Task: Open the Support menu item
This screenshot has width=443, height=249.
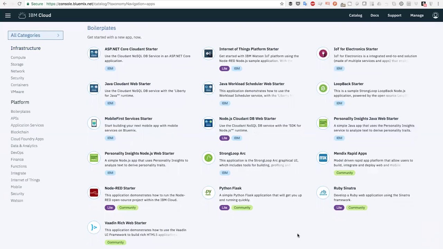Action: point(394,15)
